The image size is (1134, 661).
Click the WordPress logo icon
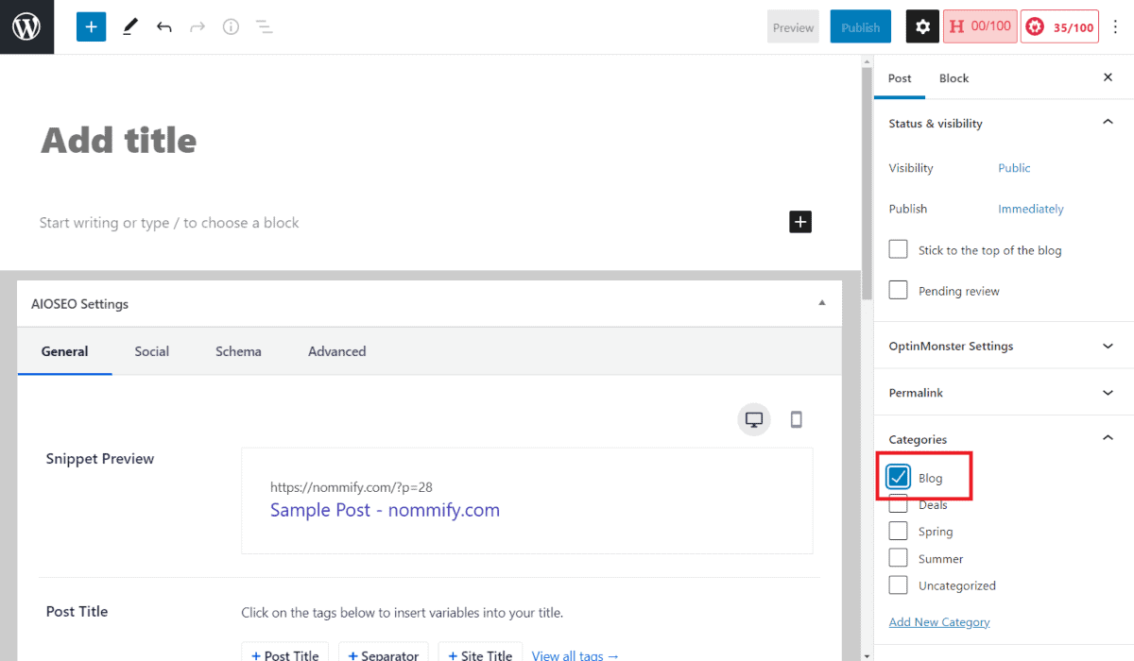click(26, 26)
